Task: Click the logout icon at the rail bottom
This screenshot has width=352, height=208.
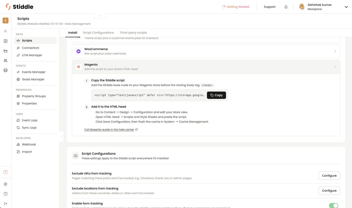Action: 6,203
